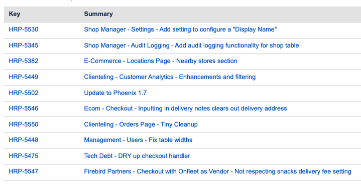The width and height of the screenshot is (361, 186).
Task: Open Locations Page Nearby stores section summary
Action: [161, 61]
